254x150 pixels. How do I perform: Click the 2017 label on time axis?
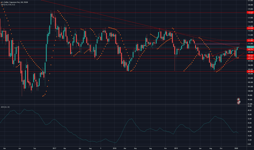pos(55,148)
